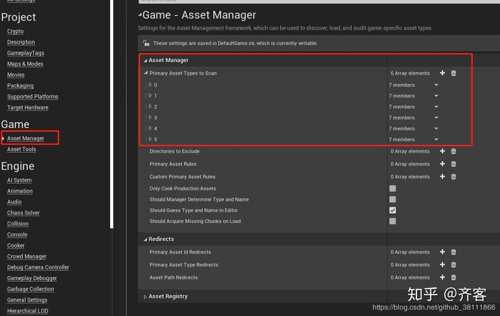Expand array element 1
Viewport: 500px width, 316px height.
pos(150,95)
